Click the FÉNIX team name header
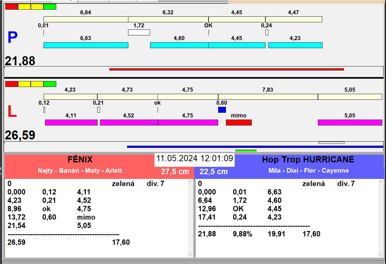The width and height of the screenshot is (386, 264). tap(80, 160)
